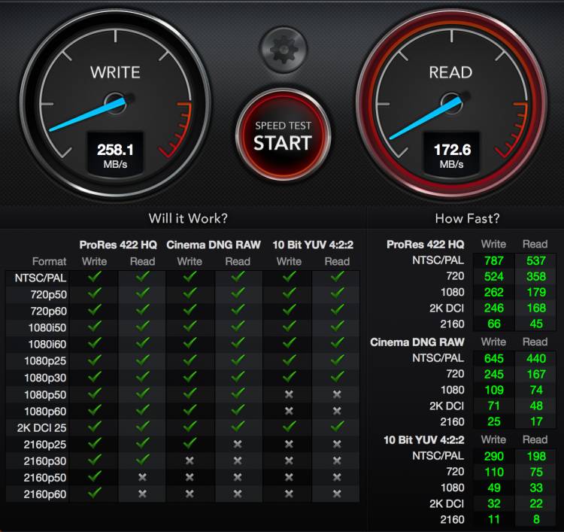Click Cinema DNG RAW read checkmark for 1080p60
This screenshot has width=564, height=532.
point(238,410)
